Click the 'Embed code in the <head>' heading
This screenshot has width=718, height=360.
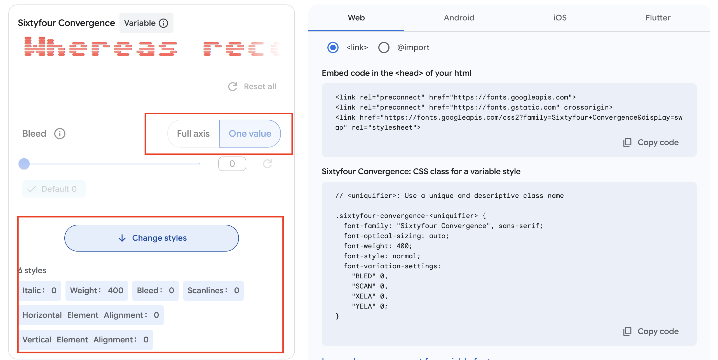396,73
